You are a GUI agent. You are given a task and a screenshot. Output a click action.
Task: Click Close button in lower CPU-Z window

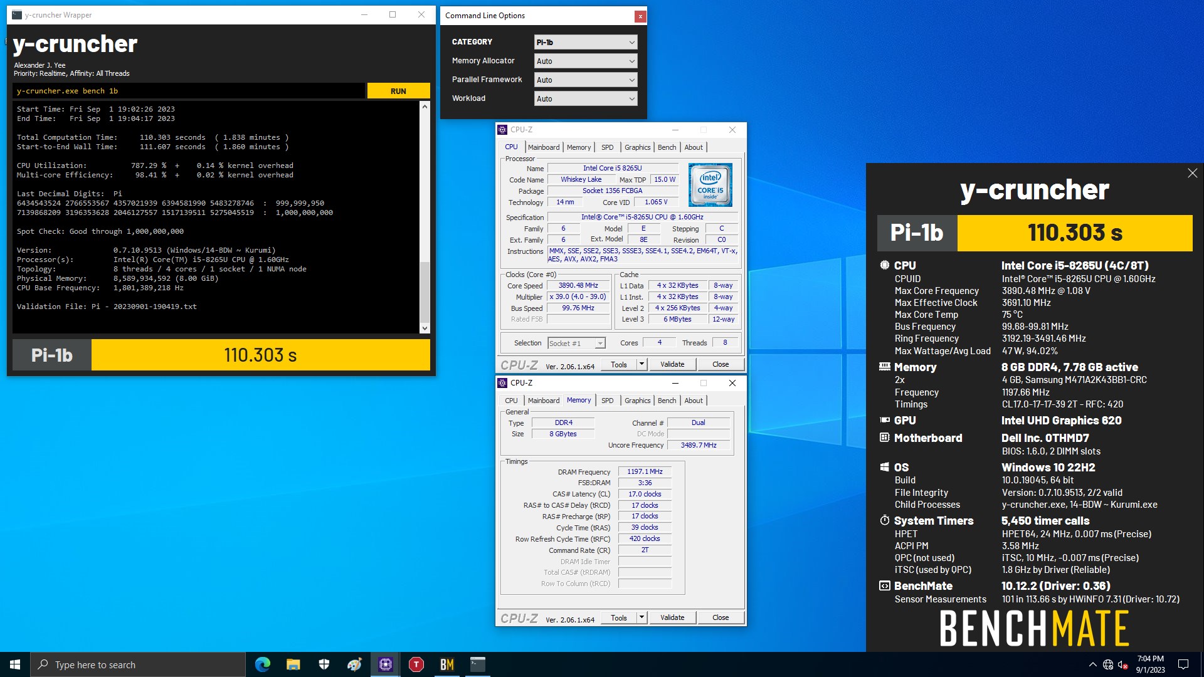[721, 617]
